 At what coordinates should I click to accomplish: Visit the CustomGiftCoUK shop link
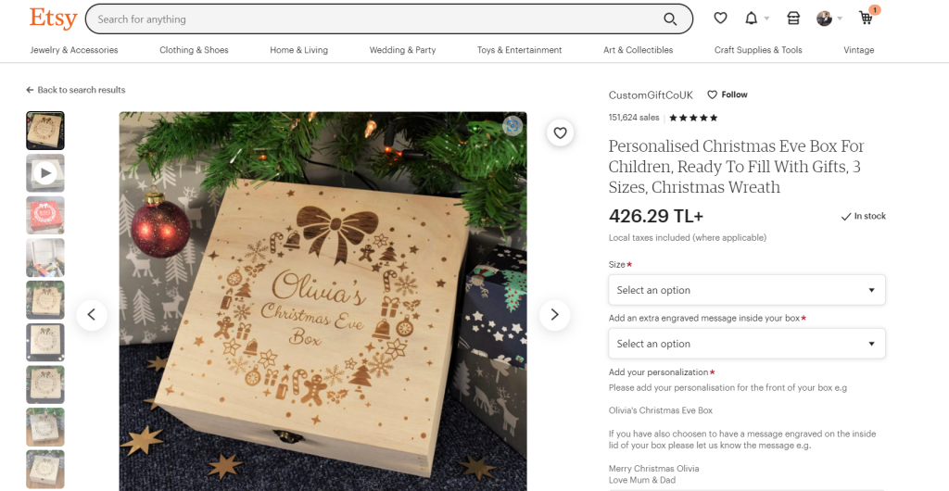tap(651, 94)
